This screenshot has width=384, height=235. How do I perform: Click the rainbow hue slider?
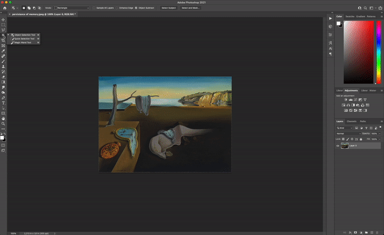click(x=379, y=52)
